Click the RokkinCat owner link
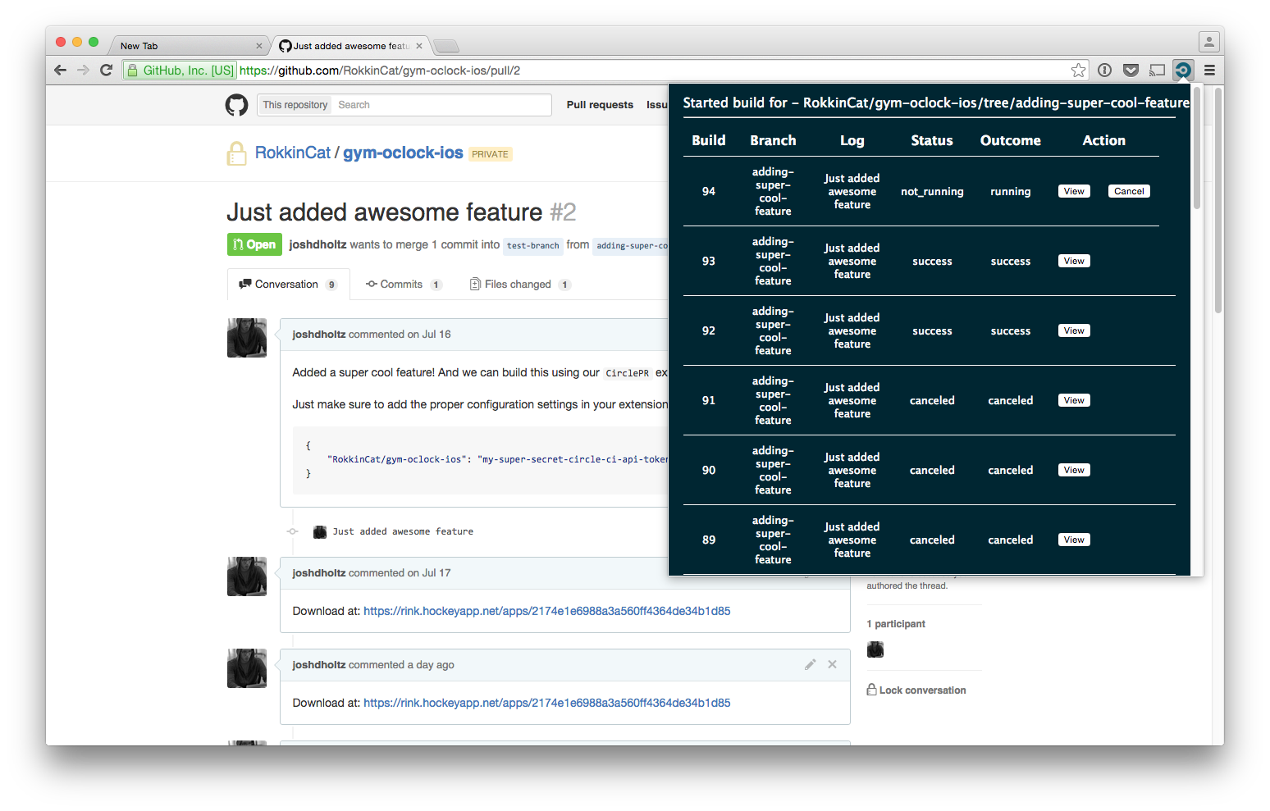 [x=293, y=153]
